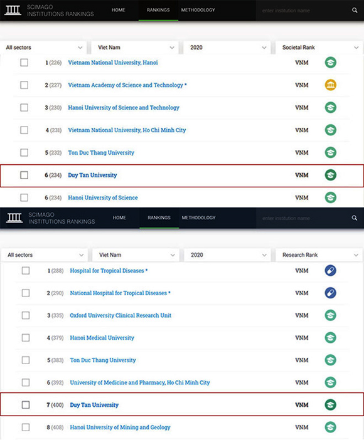
Task: Open RANKINGS in the Societal Rank page header
Action: [158, 10]
